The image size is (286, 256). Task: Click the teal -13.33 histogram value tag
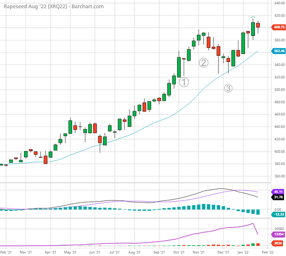click(x=278, y=214)
